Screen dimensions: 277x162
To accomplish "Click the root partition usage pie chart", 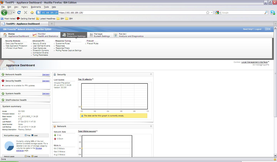I will [x=9, y=146].
